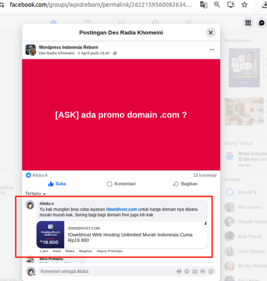Open the idwebhost.com link in comment
Viewport: 267px width, 281px height.
pyautogui.click(x=122, y=209)
